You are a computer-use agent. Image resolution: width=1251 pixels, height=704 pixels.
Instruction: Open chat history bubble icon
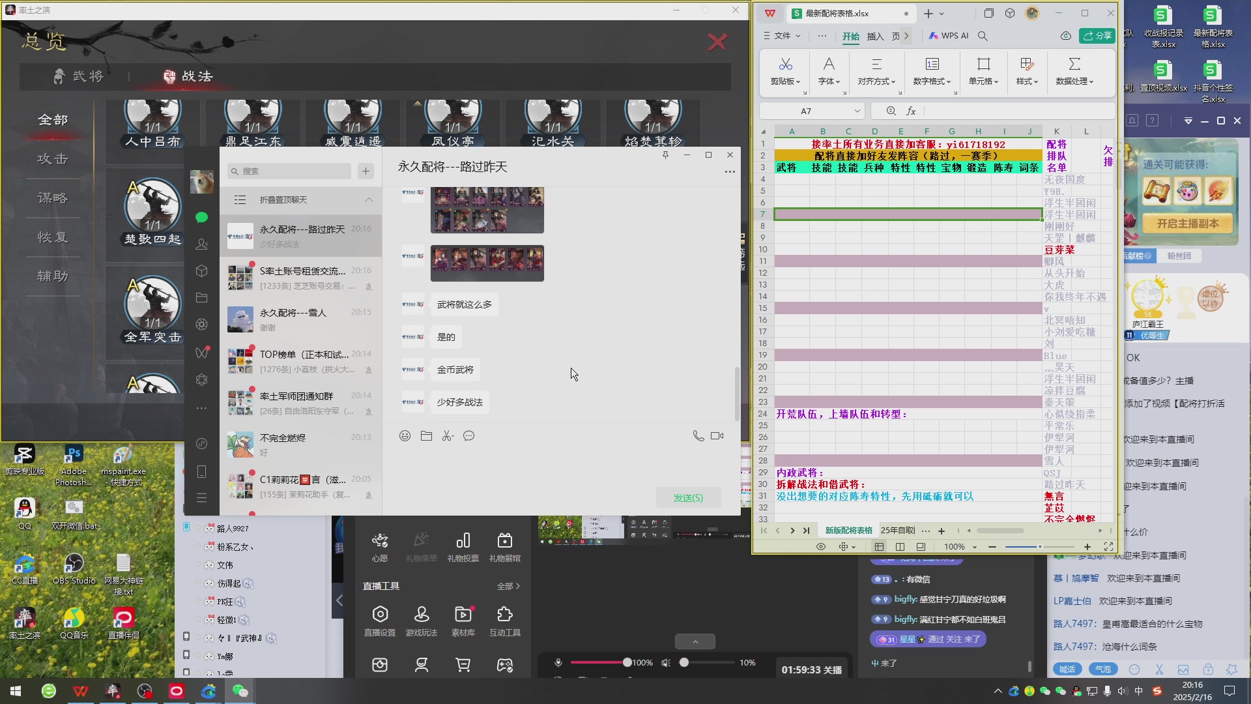(x=468, y=436)
